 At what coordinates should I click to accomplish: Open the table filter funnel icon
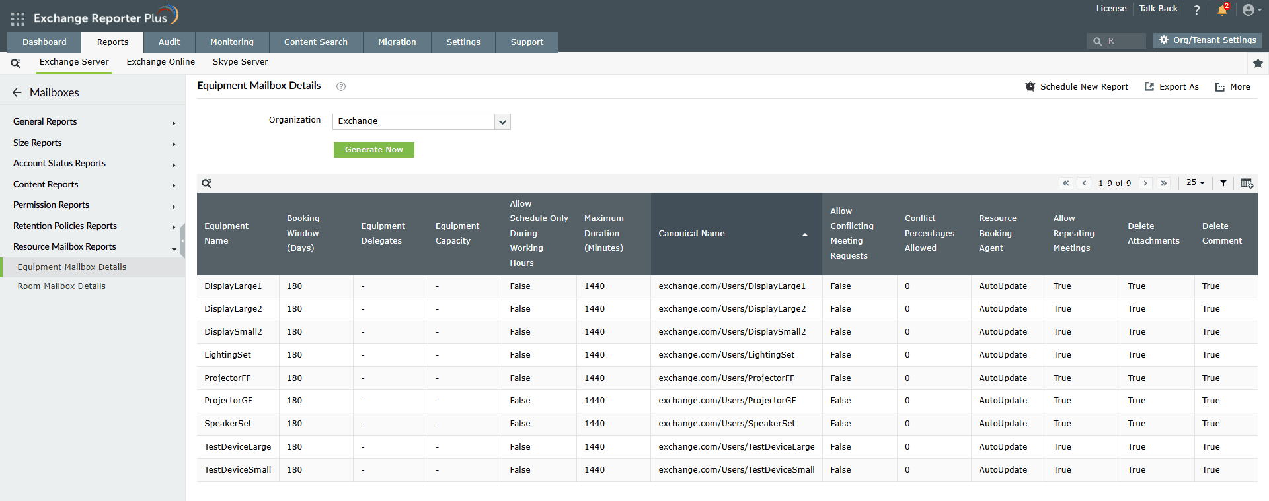[x=1223, y=183]
